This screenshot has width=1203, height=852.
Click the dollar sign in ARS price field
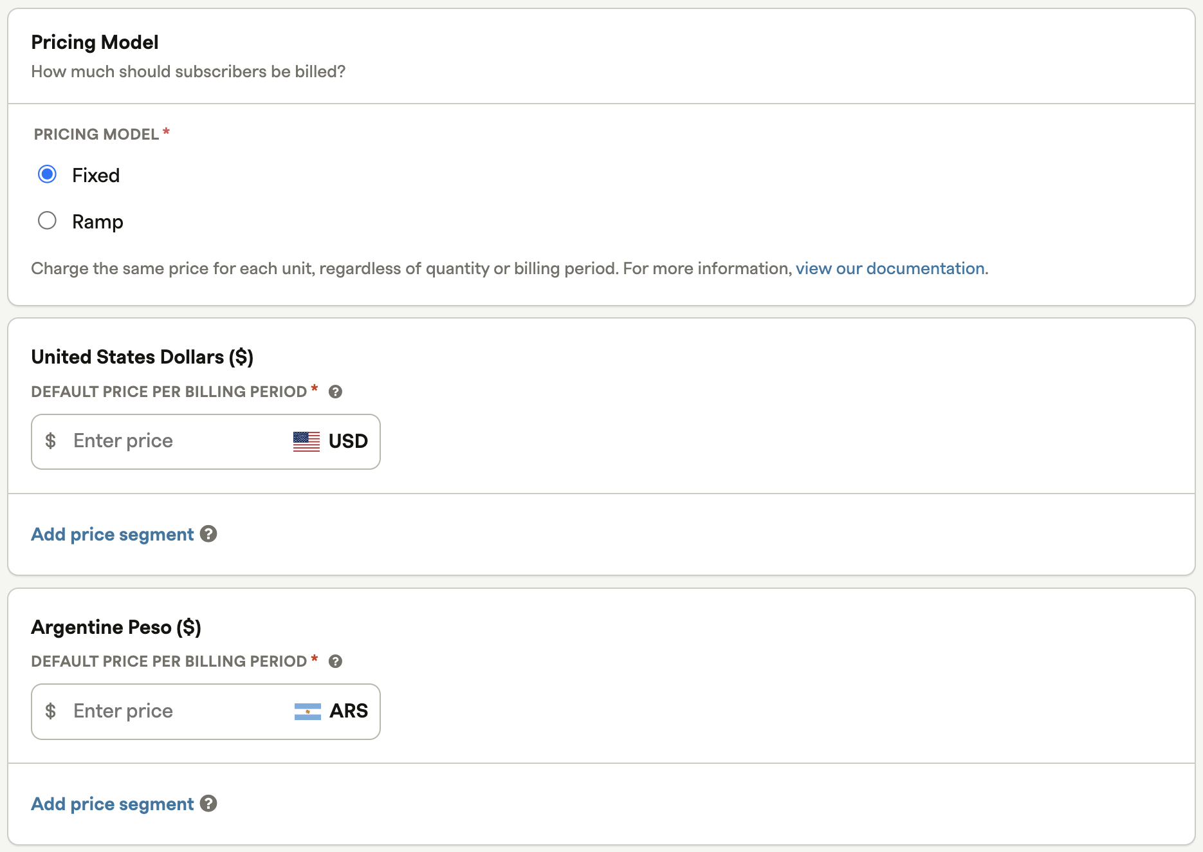(x=50, y=711)
